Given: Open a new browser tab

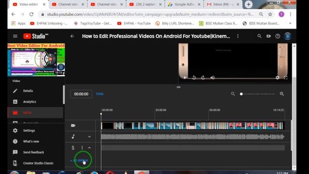Looking at the screenshot, I should [249, 4].
